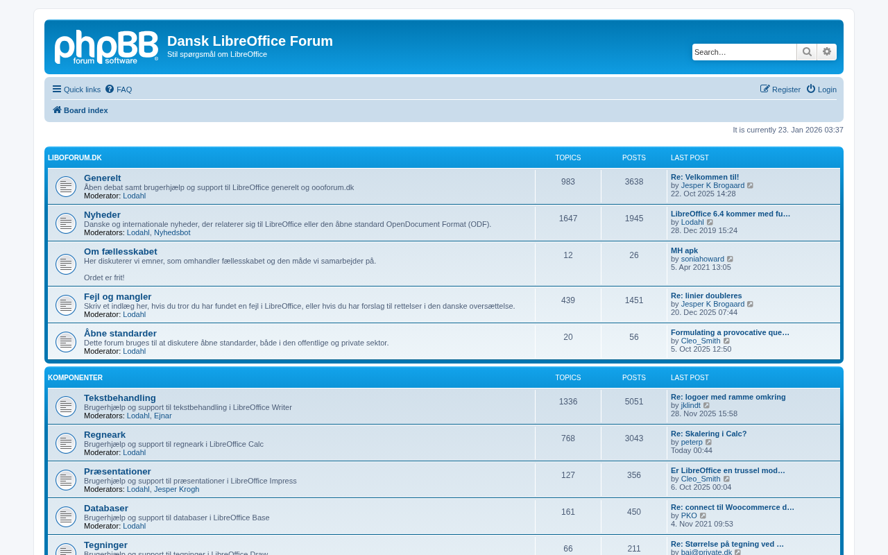View Nyhedsbot moderator profile
Screen dimensions: 888x555
[172, 232]
